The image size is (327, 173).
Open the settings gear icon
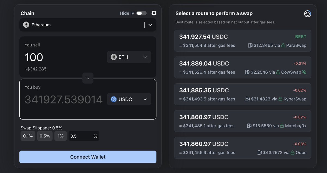(x=154, y=13)
